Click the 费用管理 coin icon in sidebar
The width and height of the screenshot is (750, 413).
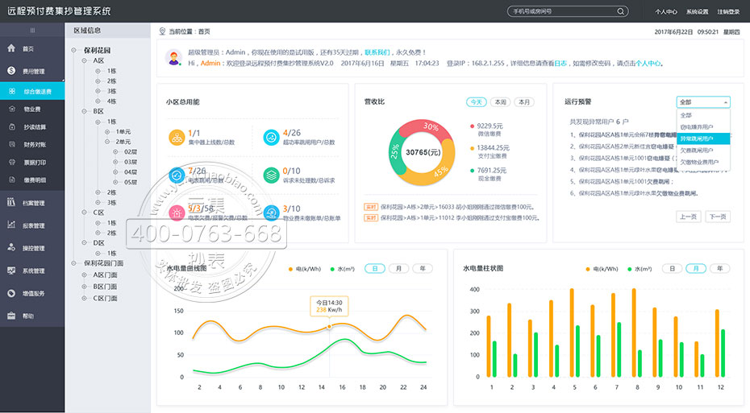11,71
